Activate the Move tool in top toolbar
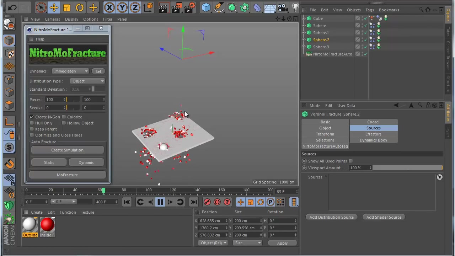This screenshot has width=455, height=256. (54, 7)
